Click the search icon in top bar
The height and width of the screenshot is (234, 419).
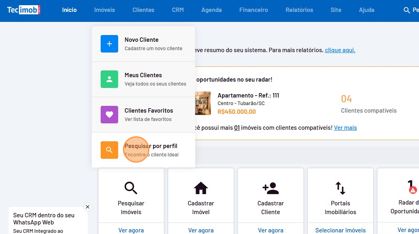(x=407, y=10)
